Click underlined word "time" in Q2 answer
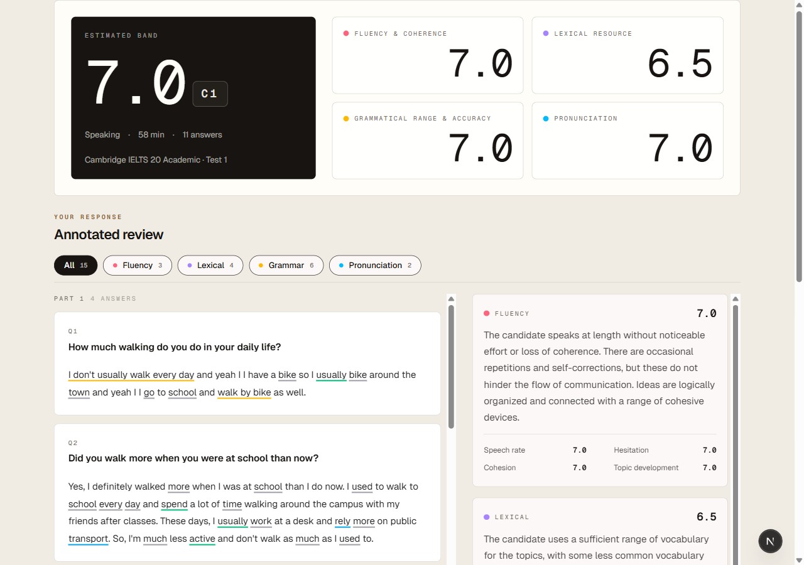This screenshot has height=565, width=804. (x=232, y=504)
